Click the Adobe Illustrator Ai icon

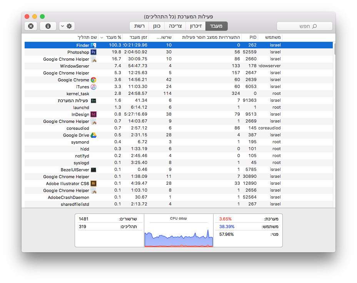pos(93,184)
